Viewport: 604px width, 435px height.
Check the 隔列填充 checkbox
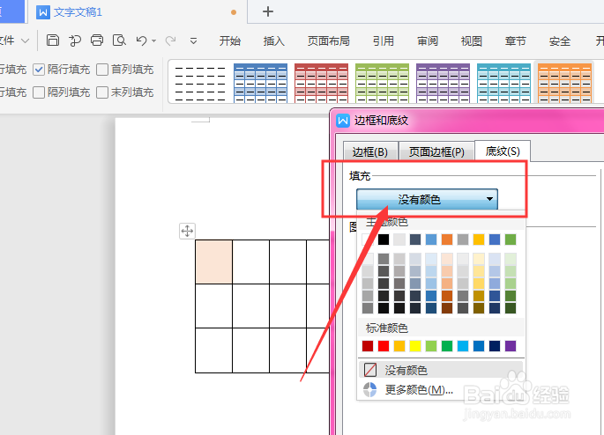pos(39,92)
